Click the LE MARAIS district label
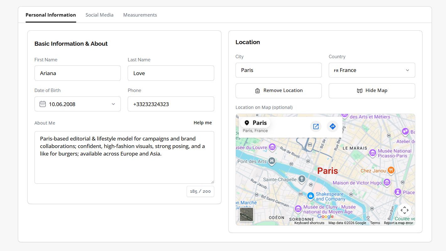 tap(355, 148)
